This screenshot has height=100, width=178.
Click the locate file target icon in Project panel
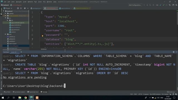pyautogui.click(x=18, y=8)
